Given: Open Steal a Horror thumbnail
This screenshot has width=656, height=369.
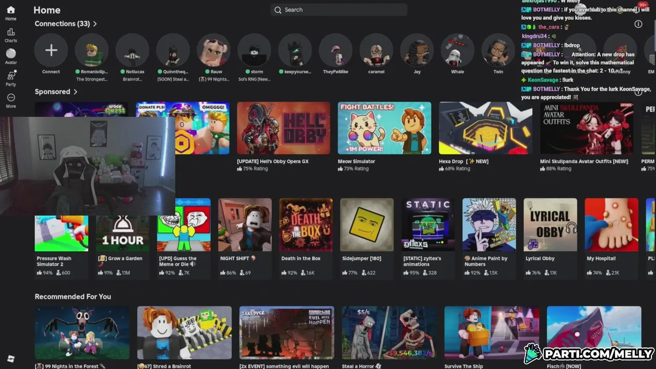Looking at the screenshot, I should [389, 333].
